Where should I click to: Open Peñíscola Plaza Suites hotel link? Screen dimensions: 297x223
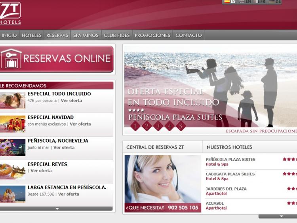click(x=230, y=160)
